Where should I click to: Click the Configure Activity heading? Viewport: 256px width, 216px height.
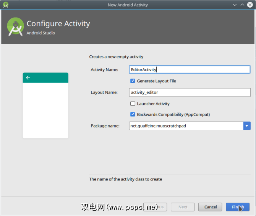point(58,24)
